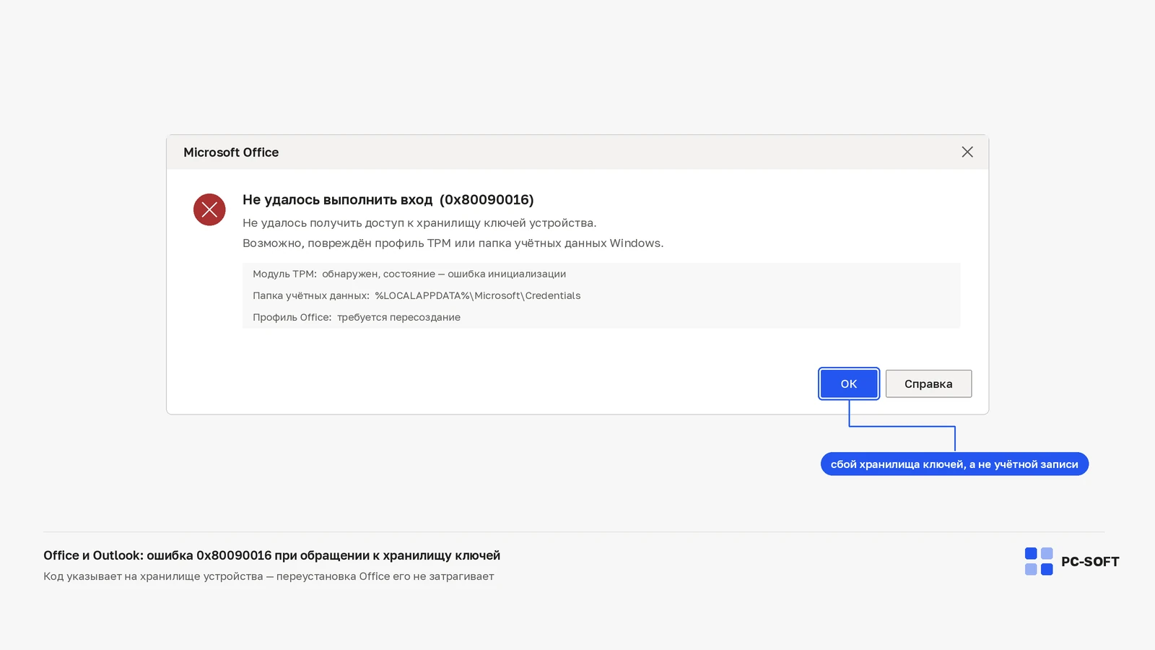Select the heading 'Не удалось выполнить вход (0x80090016)'
Image resolution: width=1155 pixels, height=650 pixels.
pyautogui.click(x=388, y=199)
